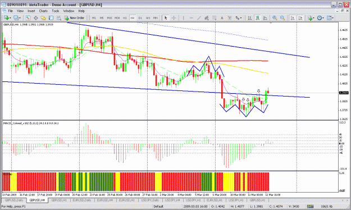Open the Insert menu
Viewport: 351px width, 210px height.
tap(31, 11)
